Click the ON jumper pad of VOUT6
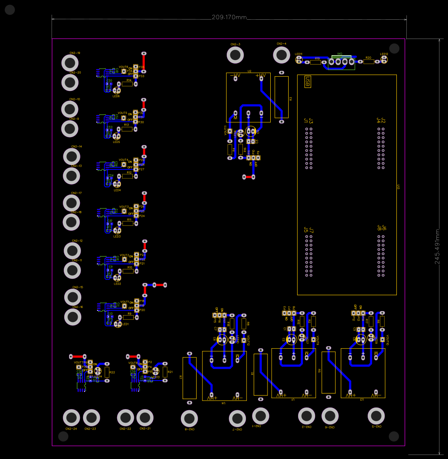 pyautogui.click(x=136, y=67)
